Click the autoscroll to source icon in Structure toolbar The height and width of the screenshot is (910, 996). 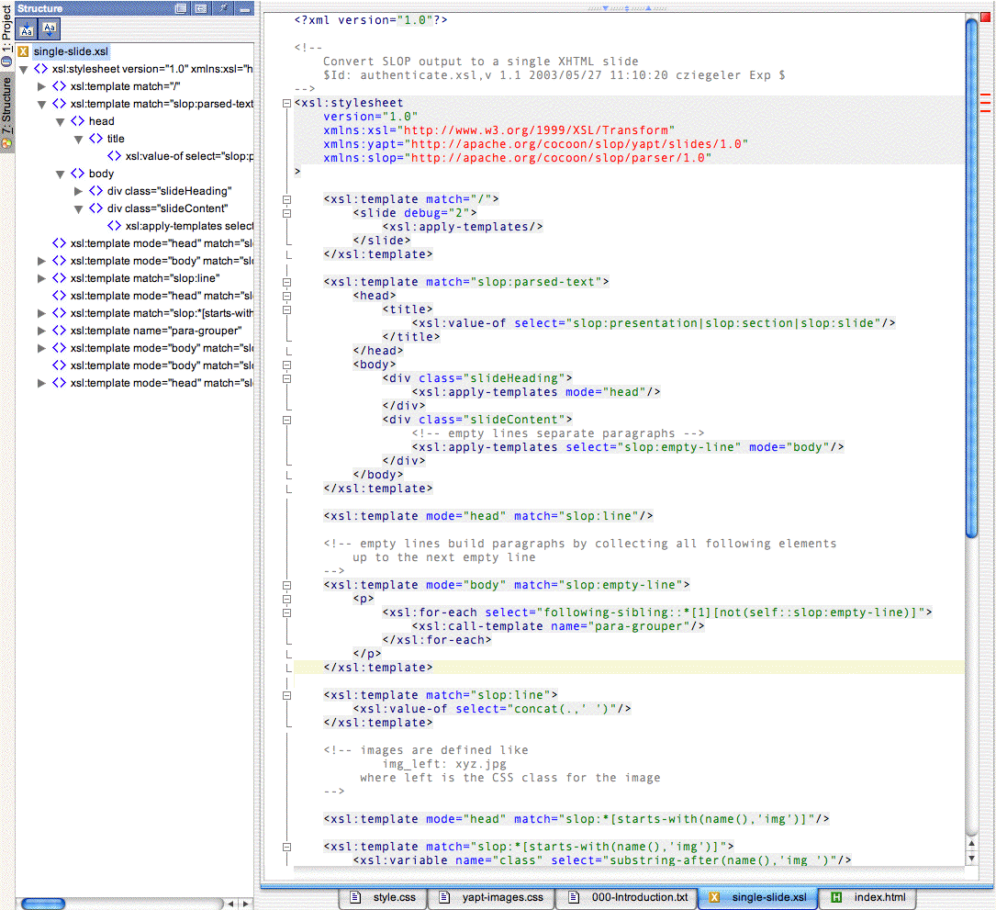coord(26,28)
